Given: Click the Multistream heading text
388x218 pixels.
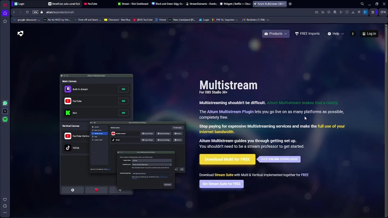Looking at the screenshot, I should pyautogui.click(x=228, y=85).
